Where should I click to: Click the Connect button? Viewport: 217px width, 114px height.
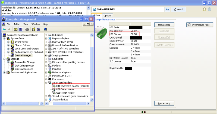pyautogui.click(x=178, y=9)
